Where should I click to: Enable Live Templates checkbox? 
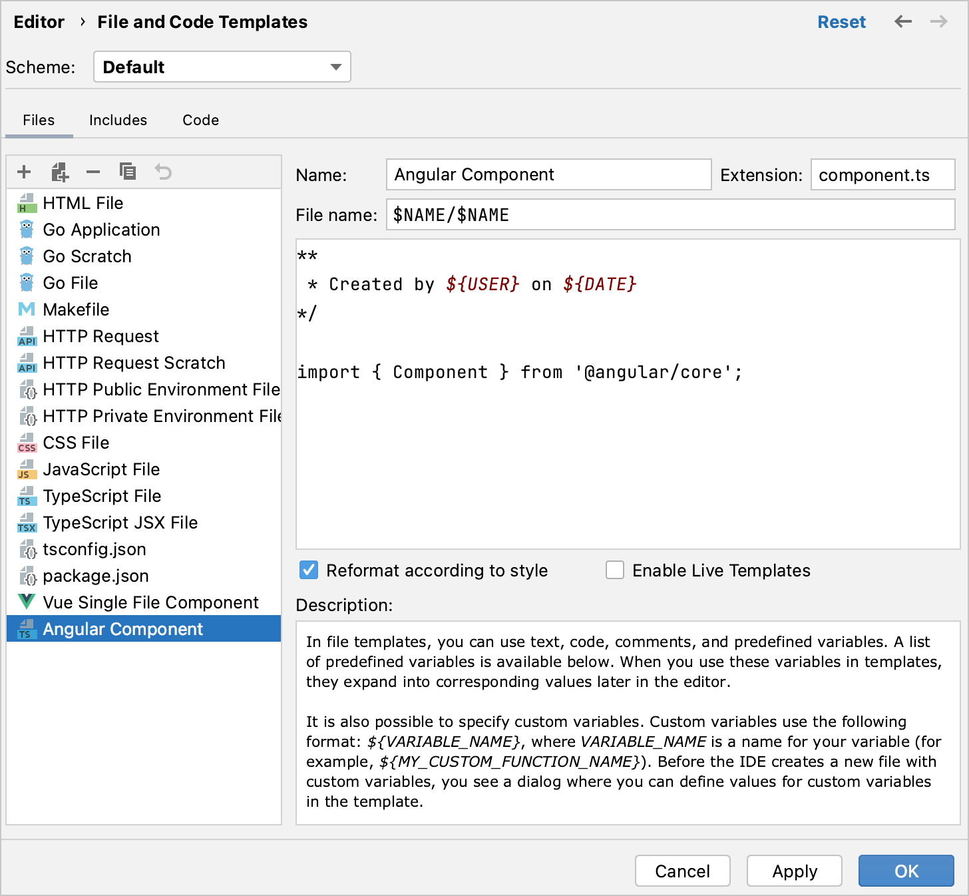[x=615, y=570]
